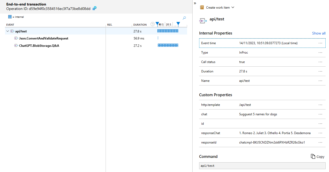329x172 pixels.
Task: Open ellipsis menu for Event time
Action: 320,43
